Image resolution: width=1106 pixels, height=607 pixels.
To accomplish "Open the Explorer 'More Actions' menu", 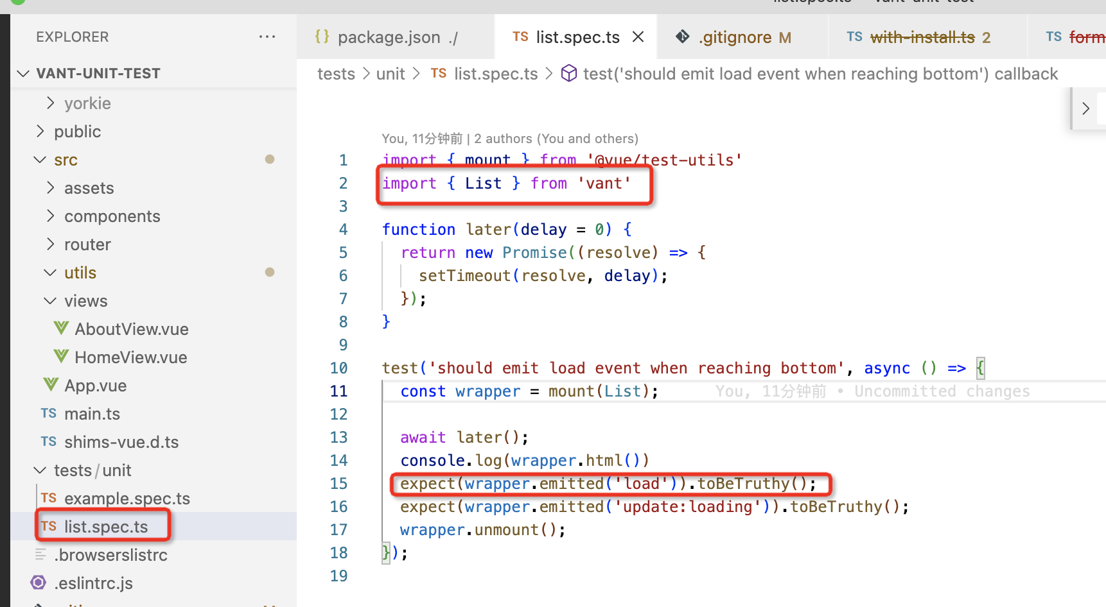I will pos(267,37).
